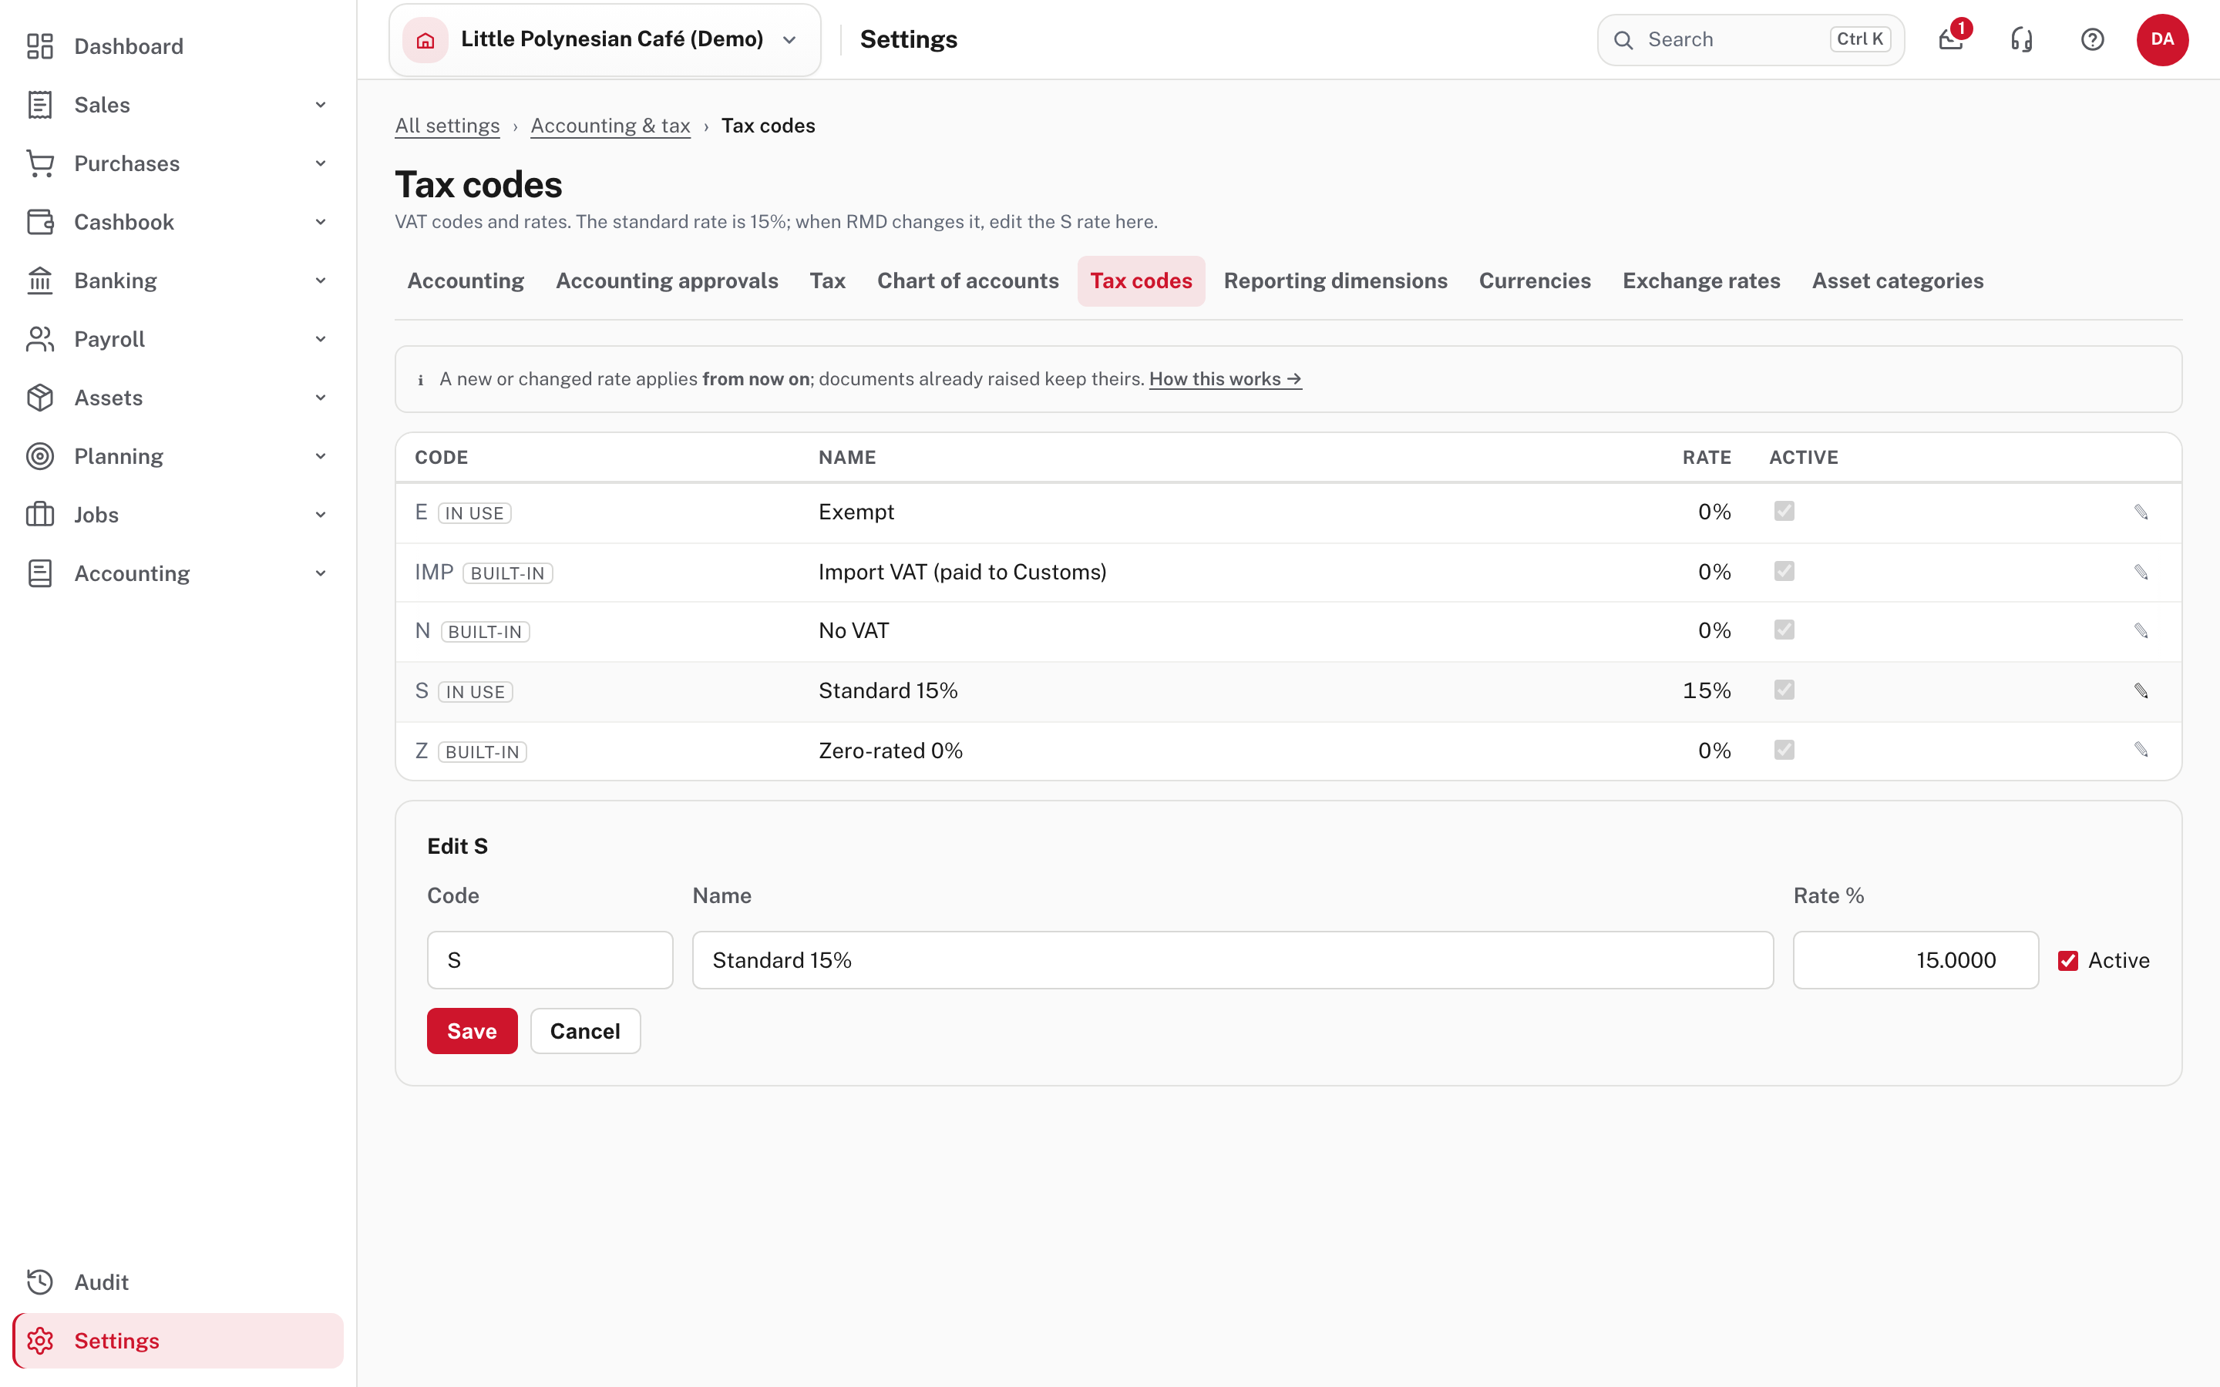Switch to the Accounting settings tab
Viewport: 2220px width, 1387px height.
[465, 280]
